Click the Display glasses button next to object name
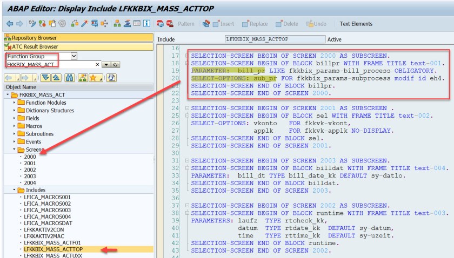 (x=116, y=65)
